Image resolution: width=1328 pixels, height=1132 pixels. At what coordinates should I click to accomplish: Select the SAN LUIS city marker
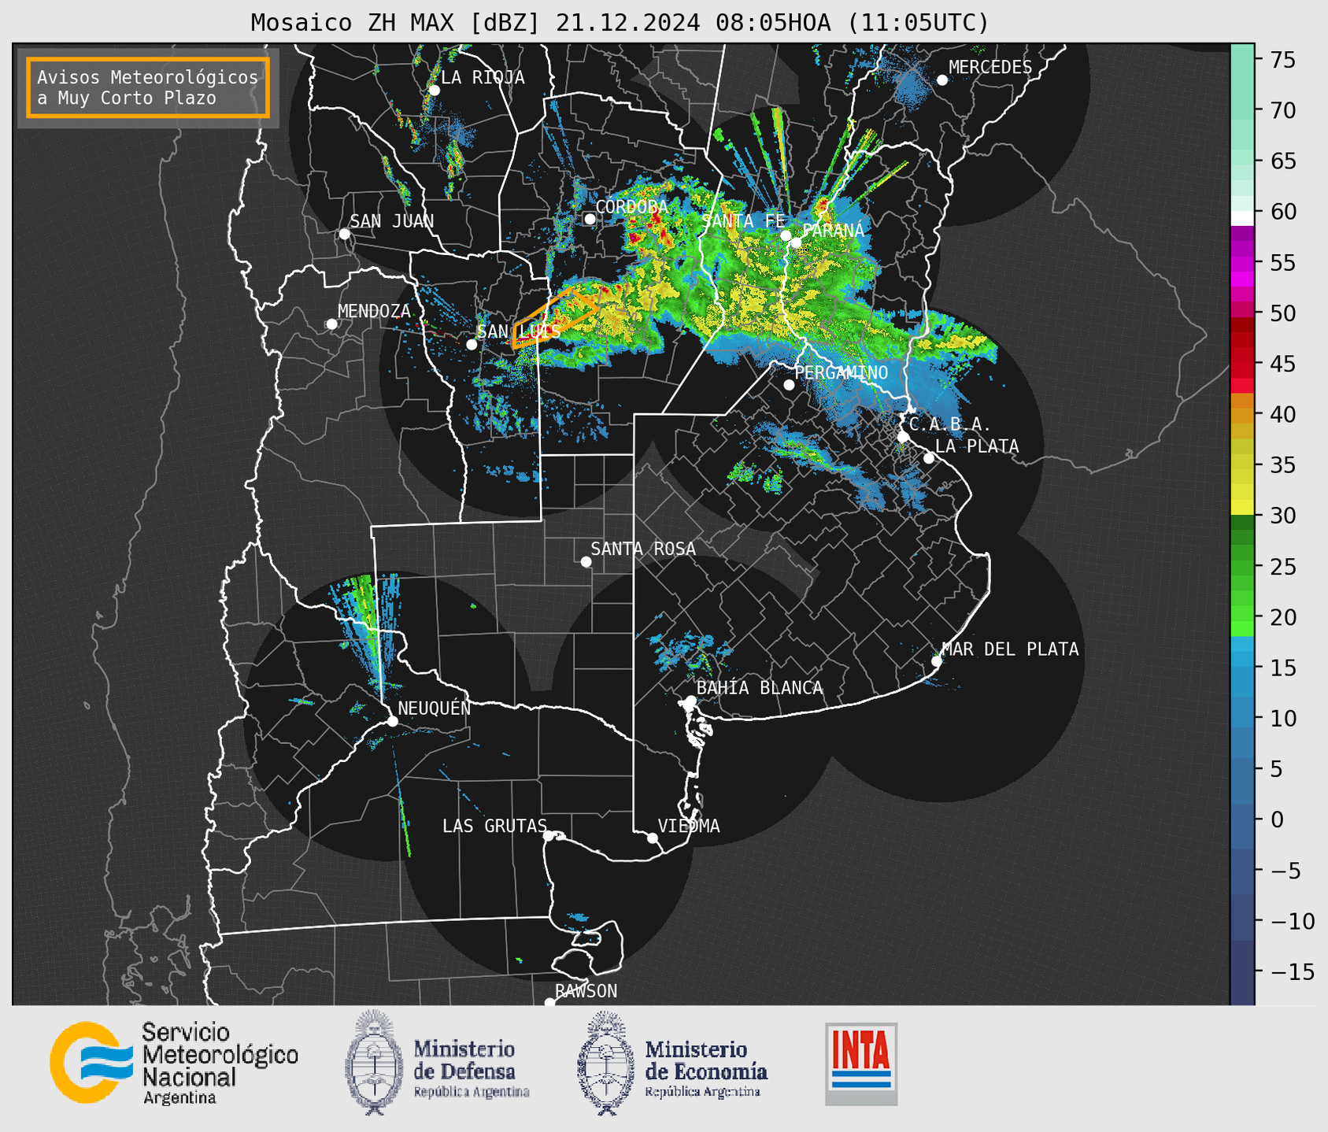(472, 344)
